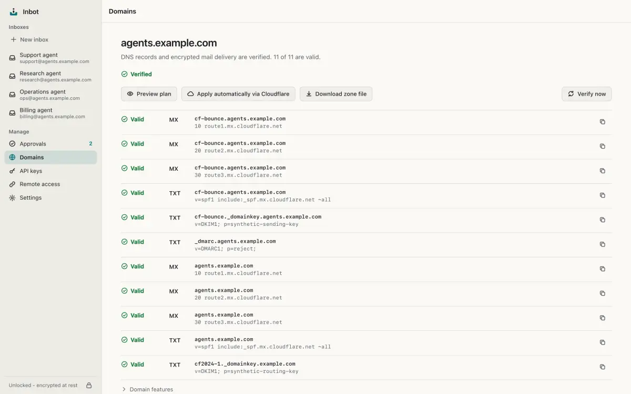Download zone file
The height and width of the screenshot is (394, 631).
pos(336,94)
